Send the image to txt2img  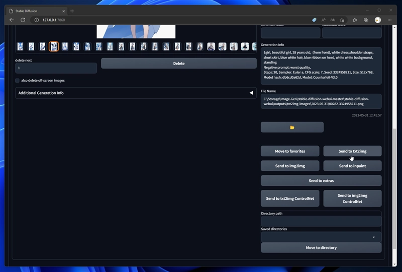[352, 151]
